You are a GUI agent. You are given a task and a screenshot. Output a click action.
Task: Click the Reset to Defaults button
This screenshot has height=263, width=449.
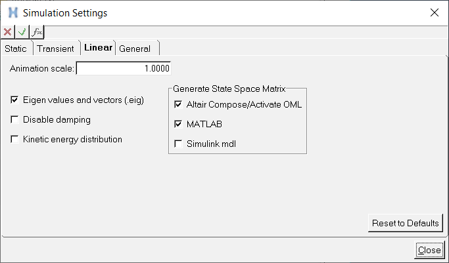click(x=405, y=223)
